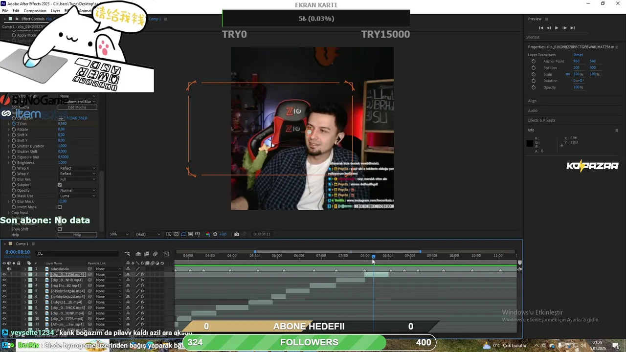The image size is (626, 352).
Task: Toggle the Scale constrain proportions link
Action: click(x=568, y=74)
